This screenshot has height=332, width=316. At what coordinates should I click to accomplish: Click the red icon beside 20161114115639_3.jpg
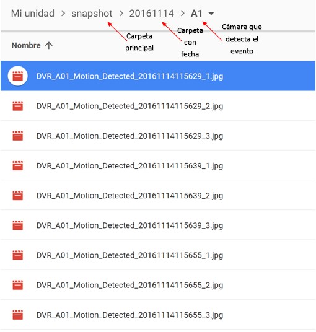pos(17,225)
